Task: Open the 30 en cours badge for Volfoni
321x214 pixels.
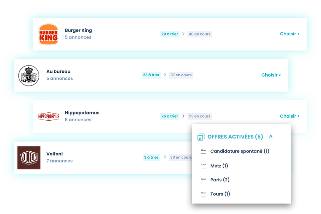Action: point(181,157)
